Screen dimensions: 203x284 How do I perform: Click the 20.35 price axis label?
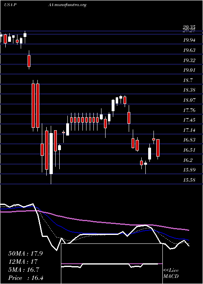189,28
